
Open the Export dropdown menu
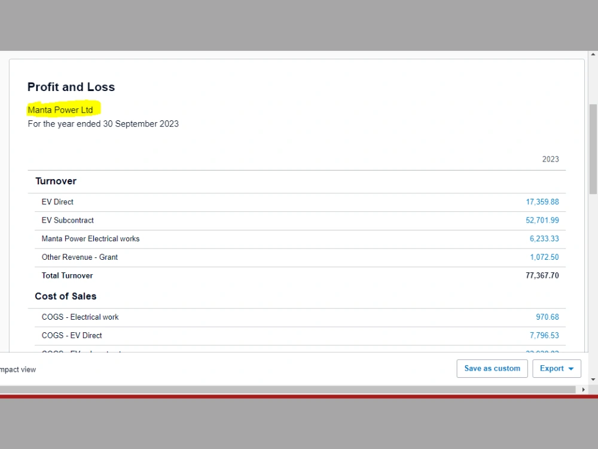pos(556,368)
